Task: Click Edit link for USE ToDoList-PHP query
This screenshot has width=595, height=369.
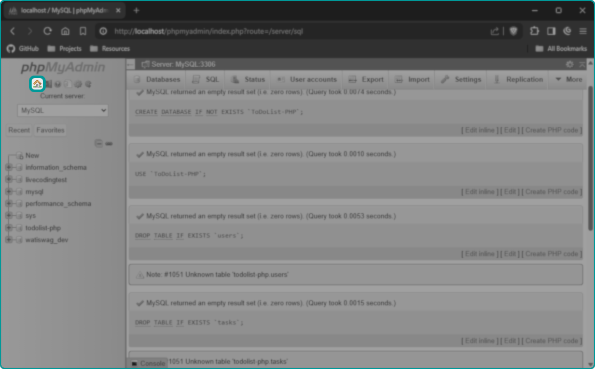Action: [x=510, y=192]
